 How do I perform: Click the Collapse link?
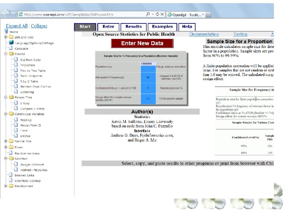click(x=39, y=26)
